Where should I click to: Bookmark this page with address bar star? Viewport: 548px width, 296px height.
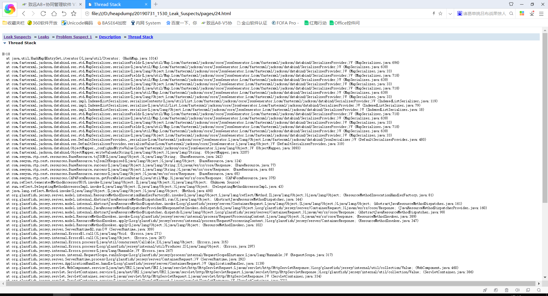(x=440, y=13)
